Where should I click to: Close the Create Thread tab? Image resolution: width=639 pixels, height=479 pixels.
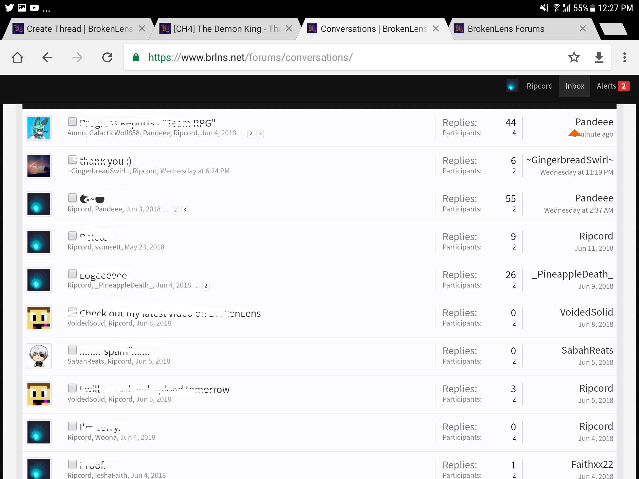pos(142,29)
